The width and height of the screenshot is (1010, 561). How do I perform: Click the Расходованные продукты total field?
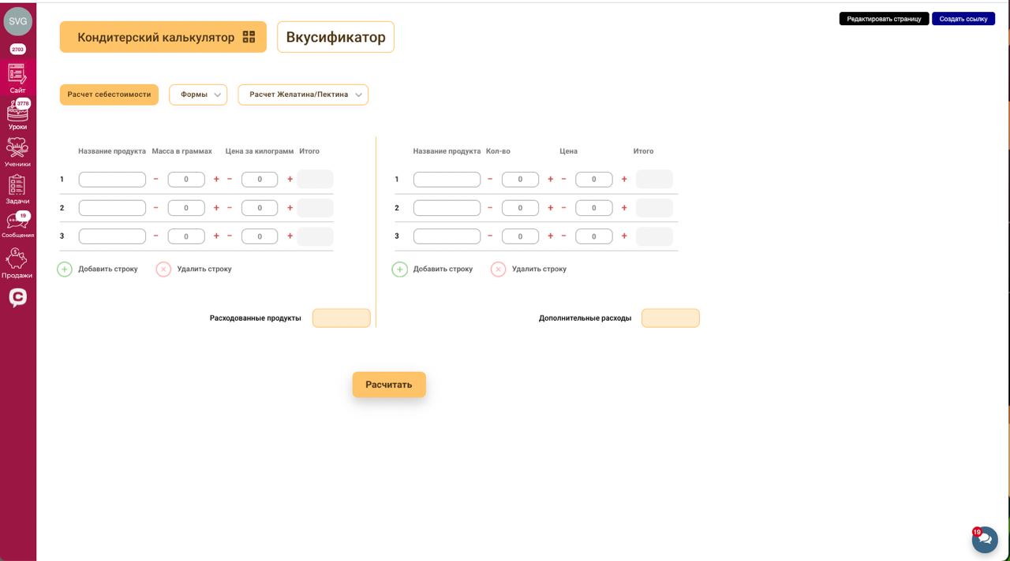coord(342,318)
